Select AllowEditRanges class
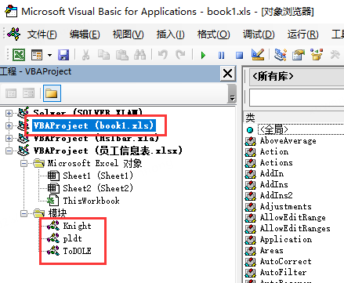344x283 pixels. [x=295, y=229]
